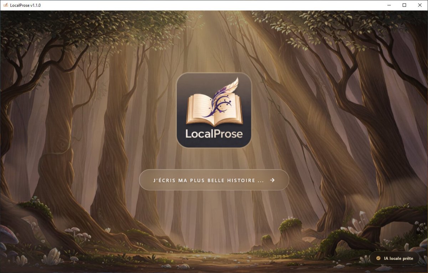Click the ellipsis after 'HISTOIRE'

coord(261,180)
